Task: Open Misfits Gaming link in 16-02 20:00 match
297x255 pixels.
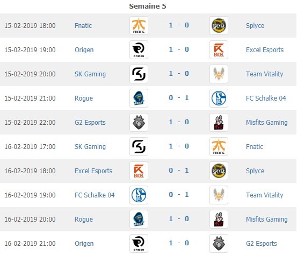Action: (267, 219)
